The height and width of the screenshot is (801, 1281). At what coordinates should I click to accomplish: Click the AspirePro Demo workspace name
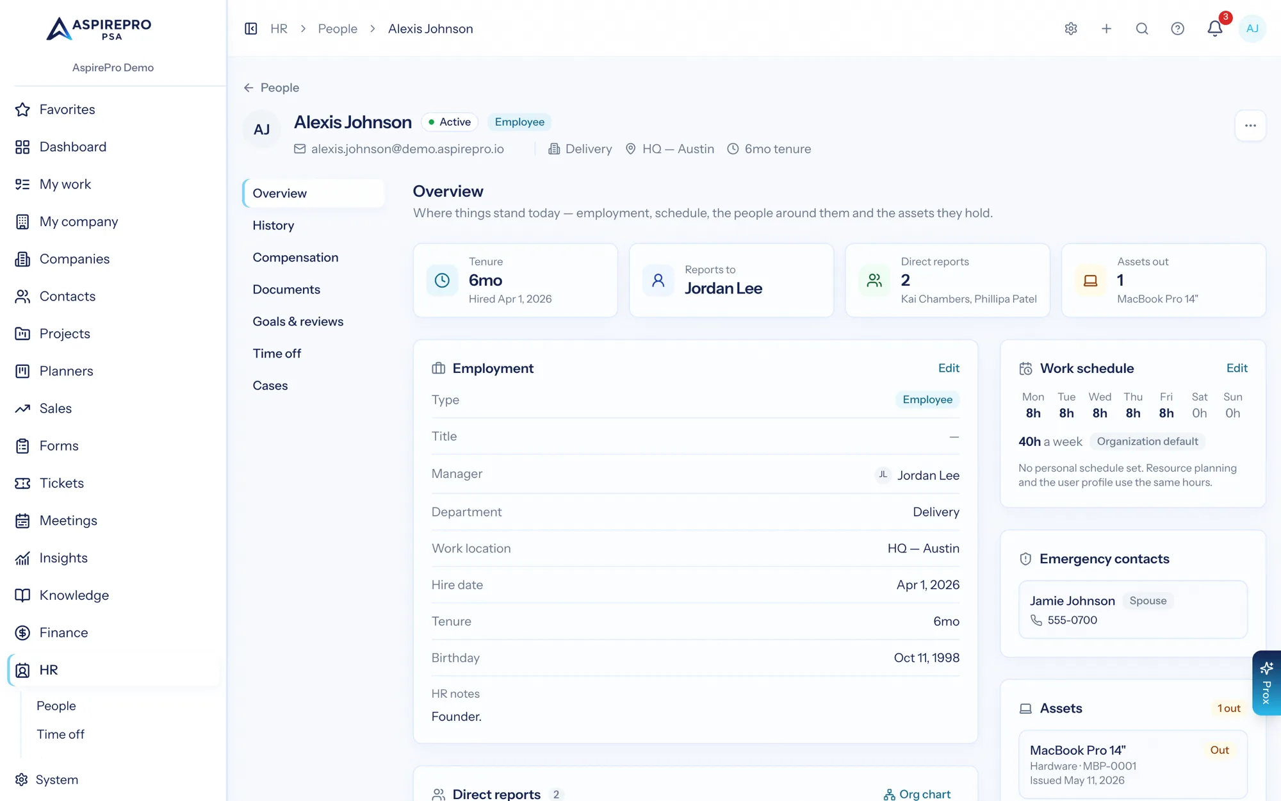pyautogui.click(x=113, y=68)
